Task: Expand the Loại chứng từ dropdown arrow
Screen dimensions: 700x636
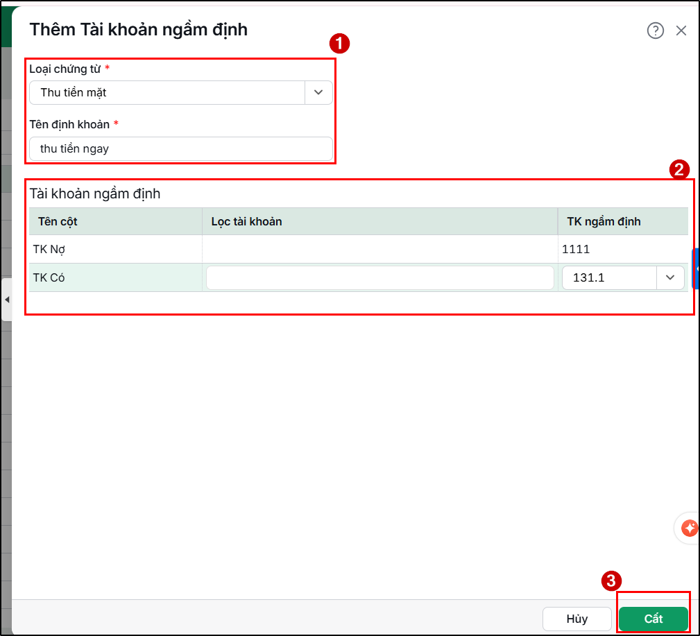Action: pyautogui.click(x=318, y=92)
